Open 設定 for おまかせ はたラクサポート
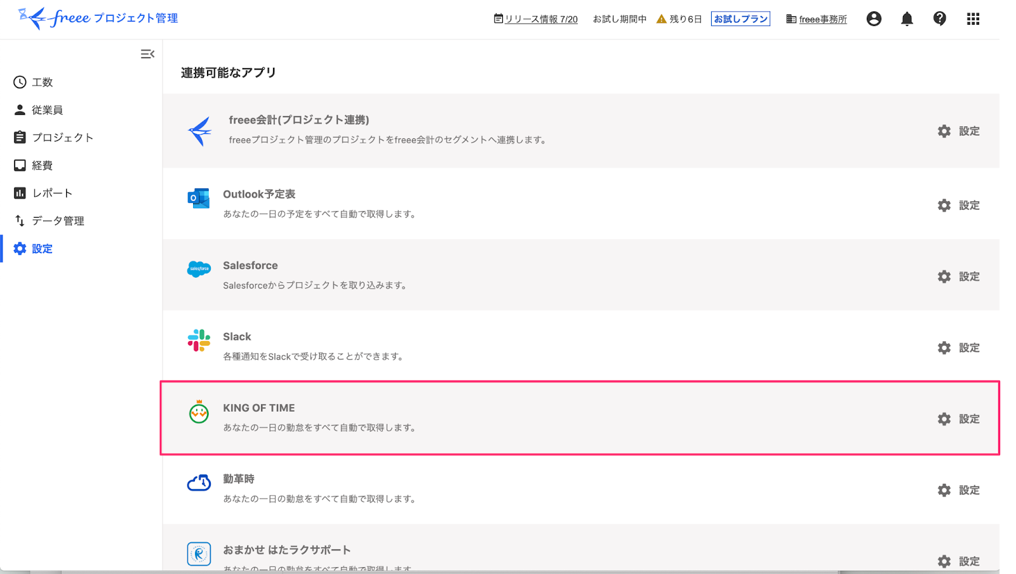The height and width of the screenshot is (574, 1016). click(x=958, y=561)
